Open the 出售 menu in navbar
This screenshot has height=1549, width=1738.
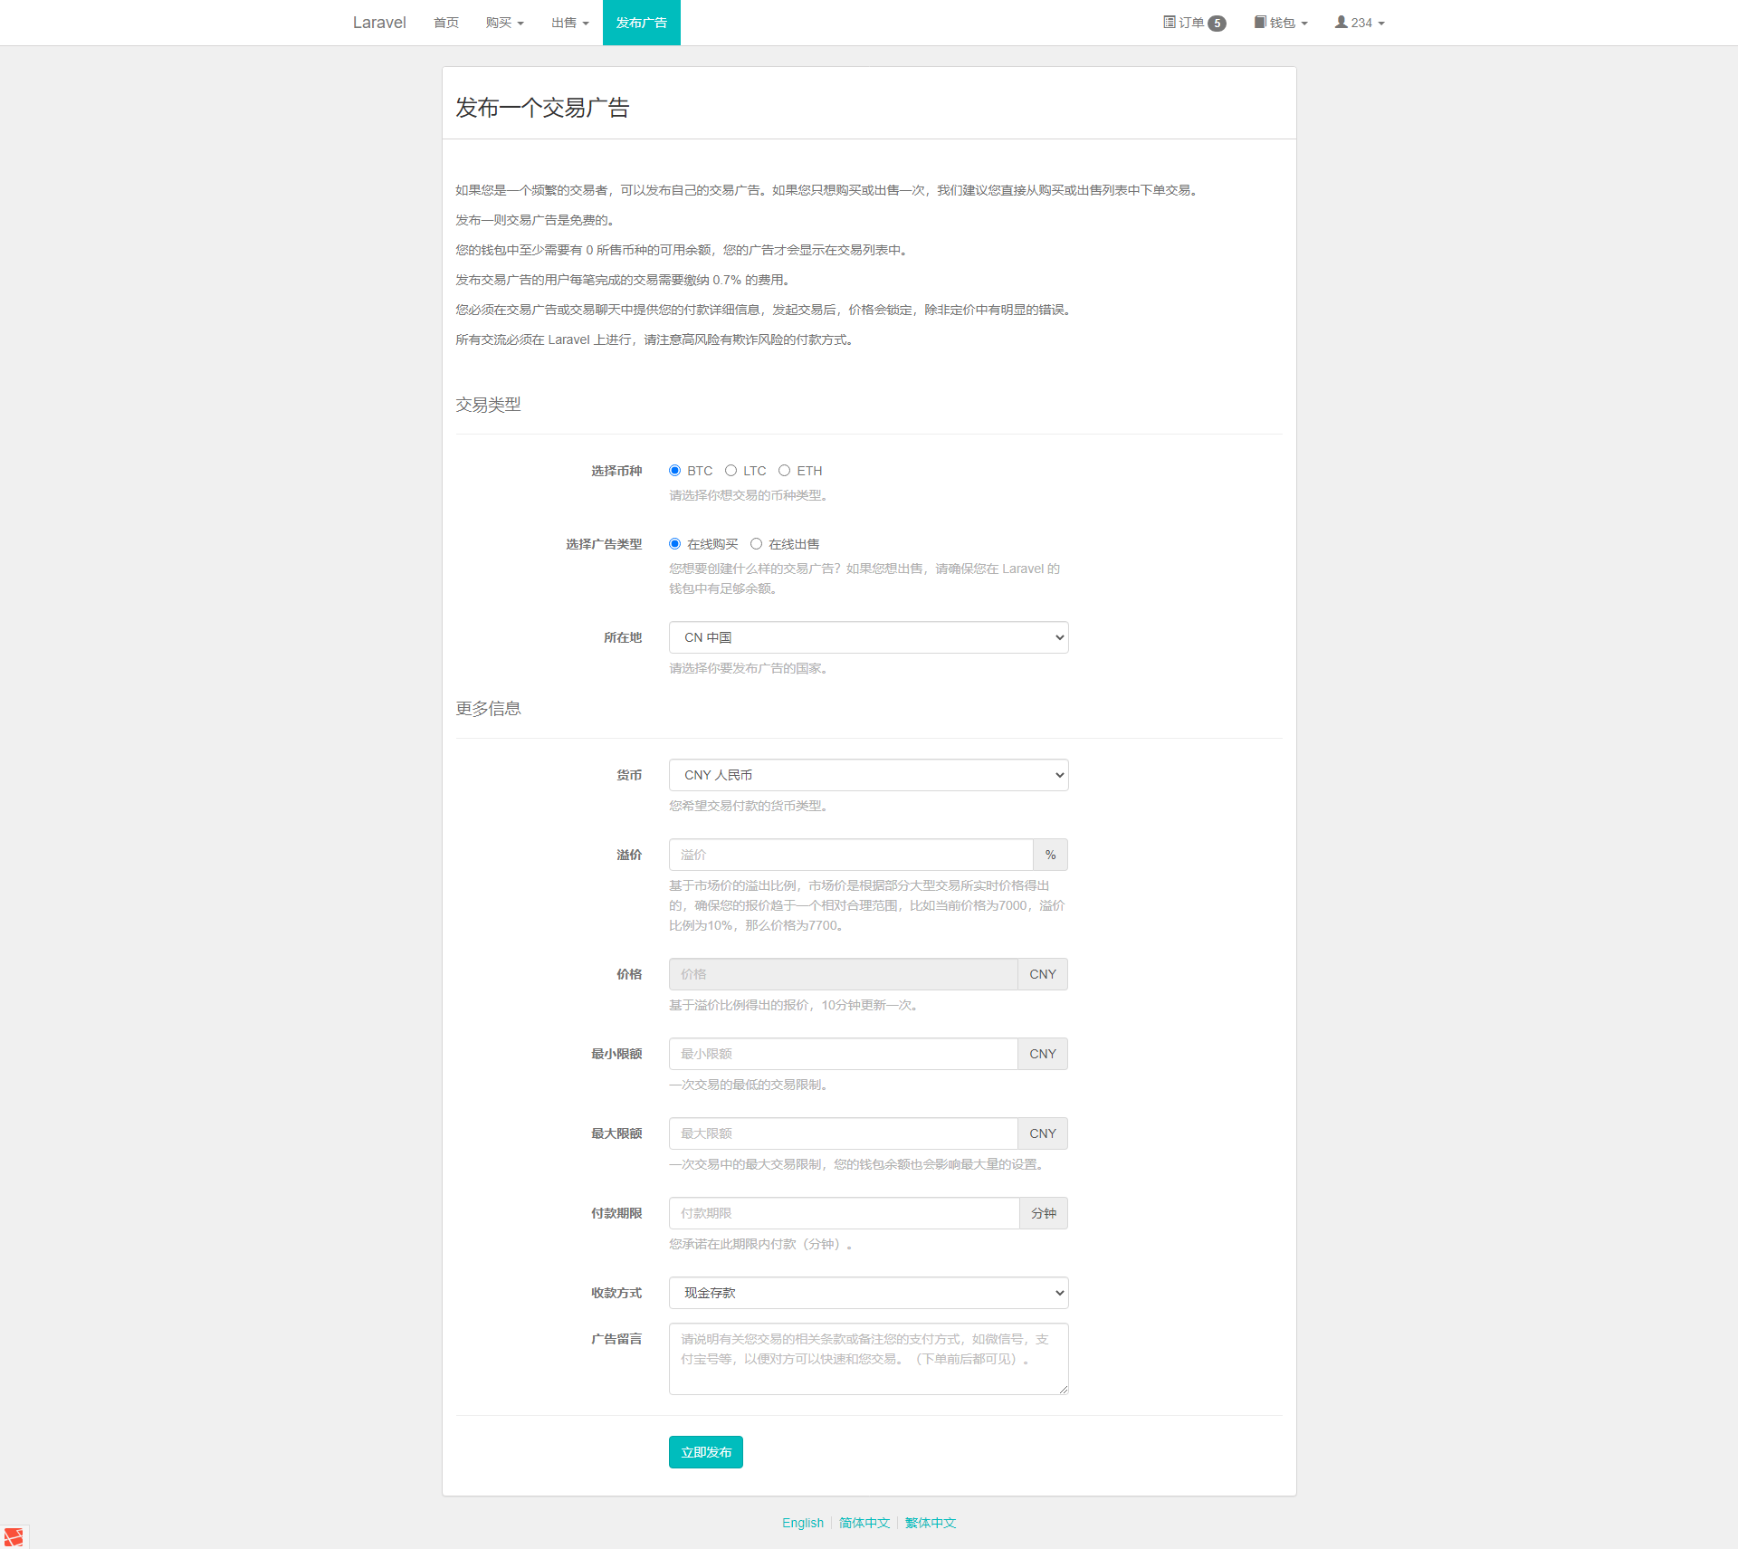[569, 23]
